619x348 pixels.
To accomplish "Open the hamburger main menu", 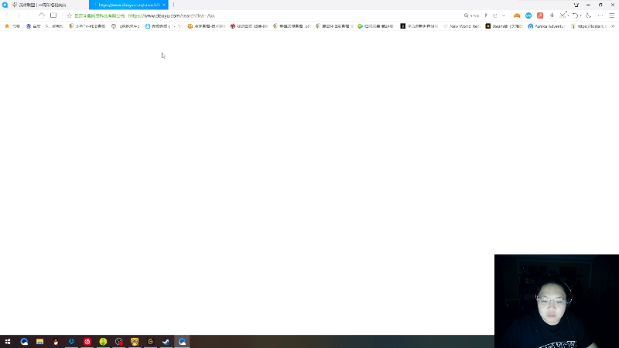I will click(612, 15).
